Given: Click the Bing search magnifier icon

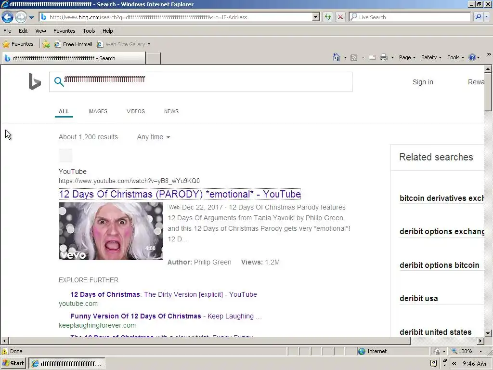Looking at the screenshot, I should pos(59,82).
